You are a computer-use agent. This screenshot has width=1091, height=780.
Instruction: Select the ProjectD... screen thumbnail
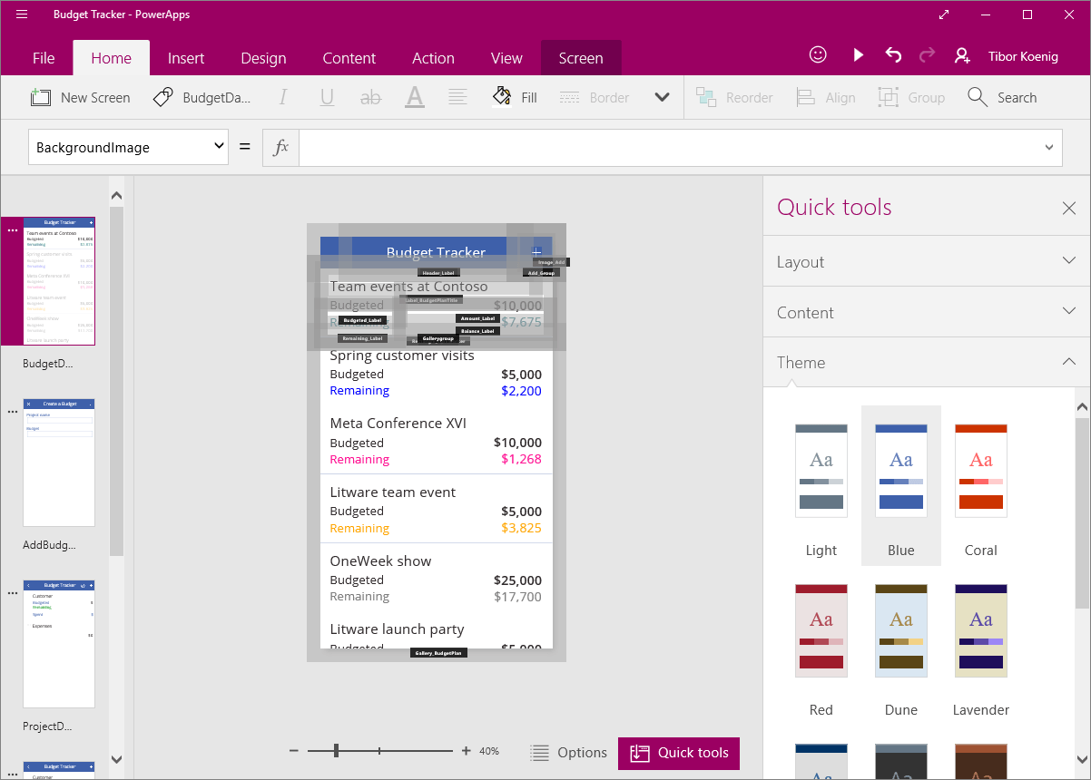(59, 644)
